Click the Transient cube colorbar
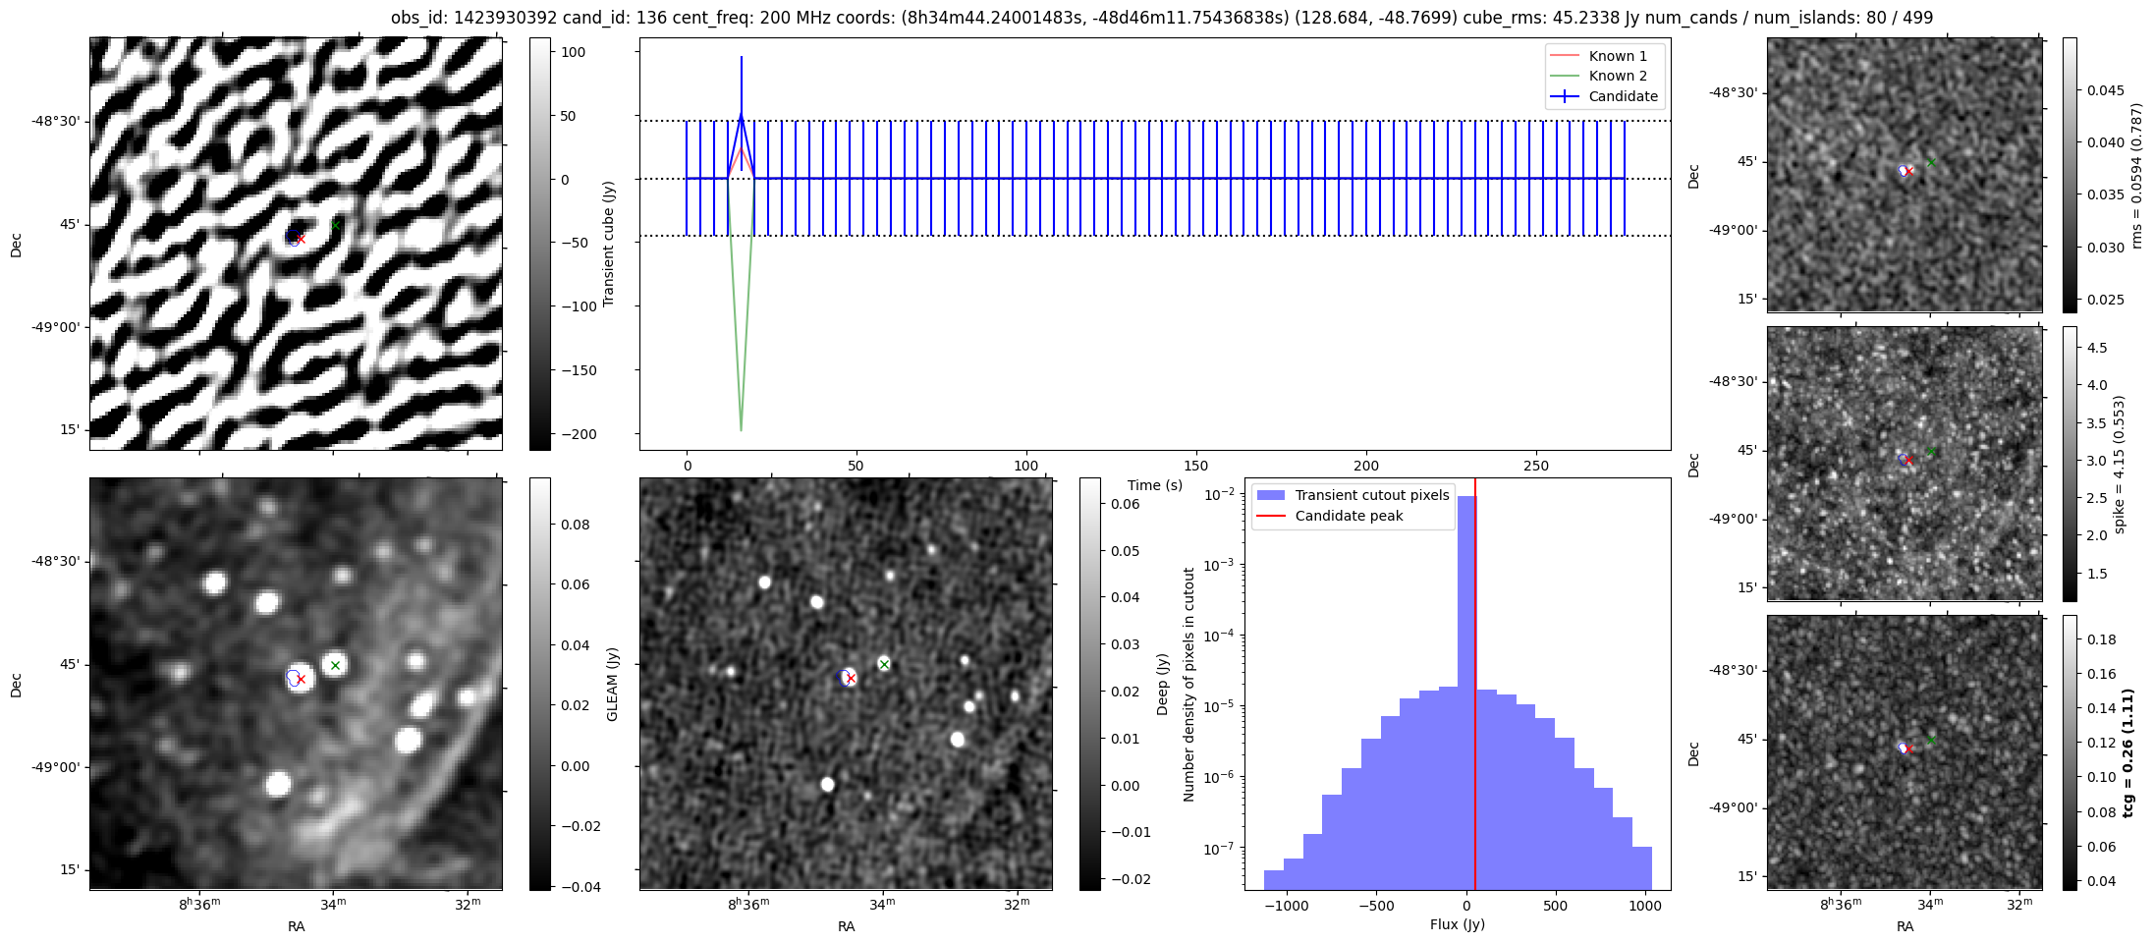Image resolution: width=2154 pixels, height=943 pixels. tap(539, 244)
